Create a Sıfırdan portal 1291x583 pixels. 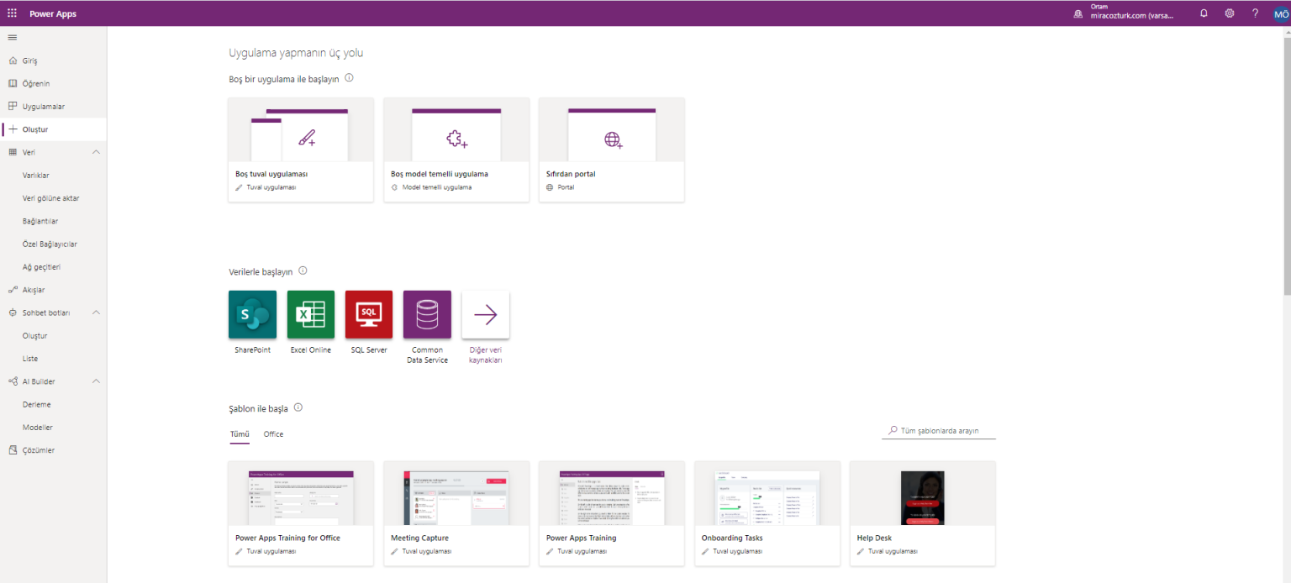[612, 150]
